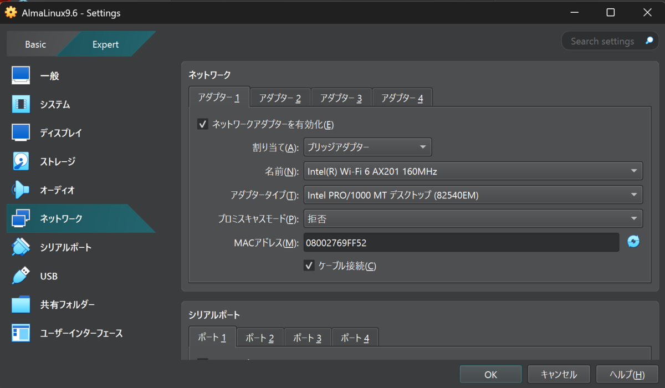Open the 共有フォルダー folder icon
This screenshot has width=665, height=388.
coord(21,304)
